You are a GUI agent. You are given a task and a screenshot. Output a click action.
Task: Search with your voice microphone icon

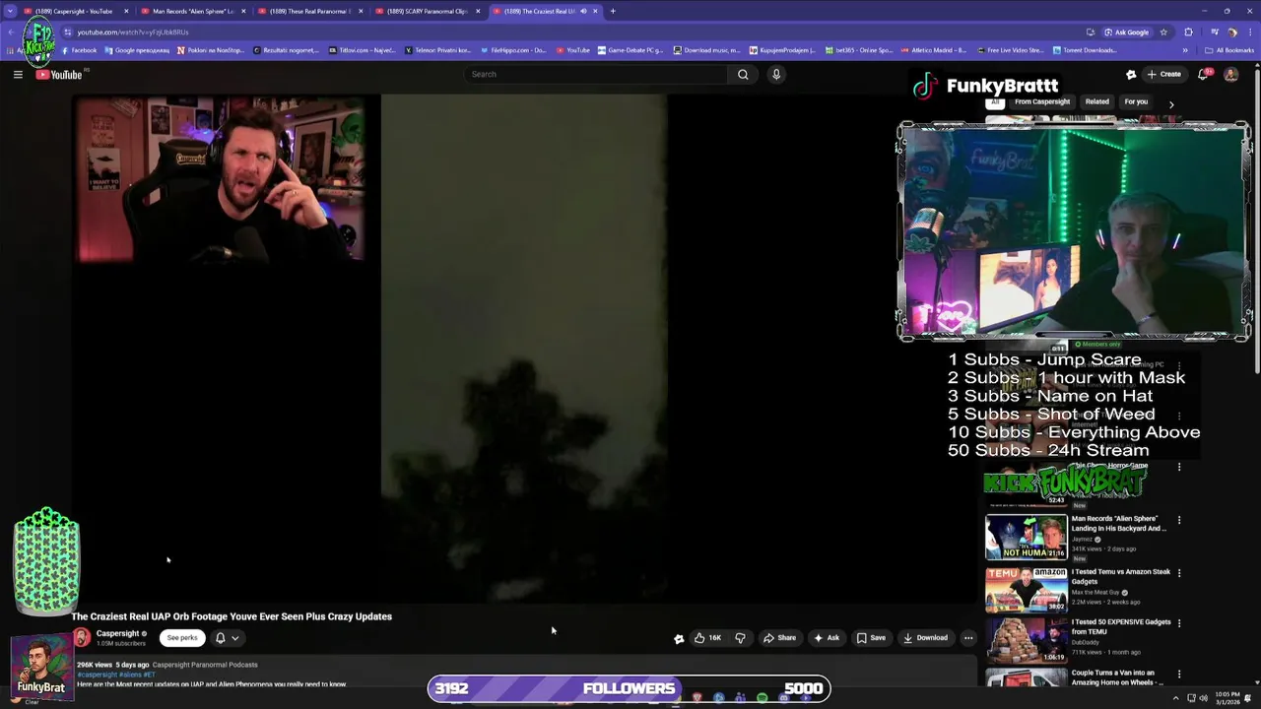776,74
